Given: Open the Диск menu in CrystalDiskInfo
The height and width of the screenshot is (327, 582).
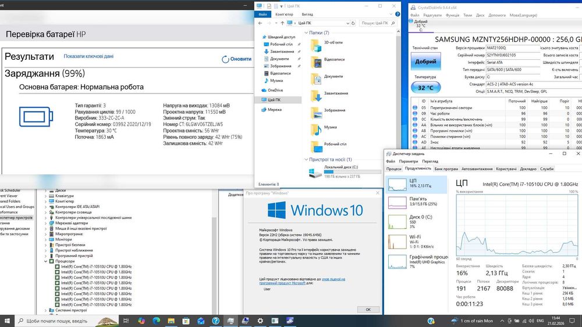Looking at the screenshot, I should 480,15.
